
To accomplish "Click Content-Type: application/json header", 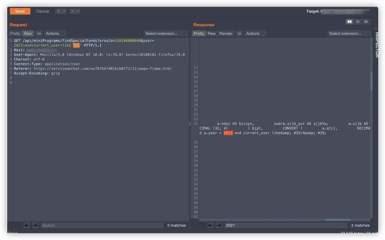I will click(46, 64).
